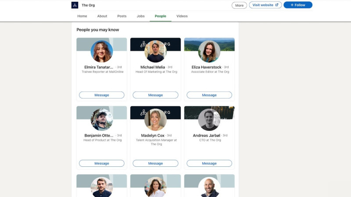This screenshot has width=351, height=197.
Task: Click 'Associate Editor at The Org' text
Action: click(210, 72)
